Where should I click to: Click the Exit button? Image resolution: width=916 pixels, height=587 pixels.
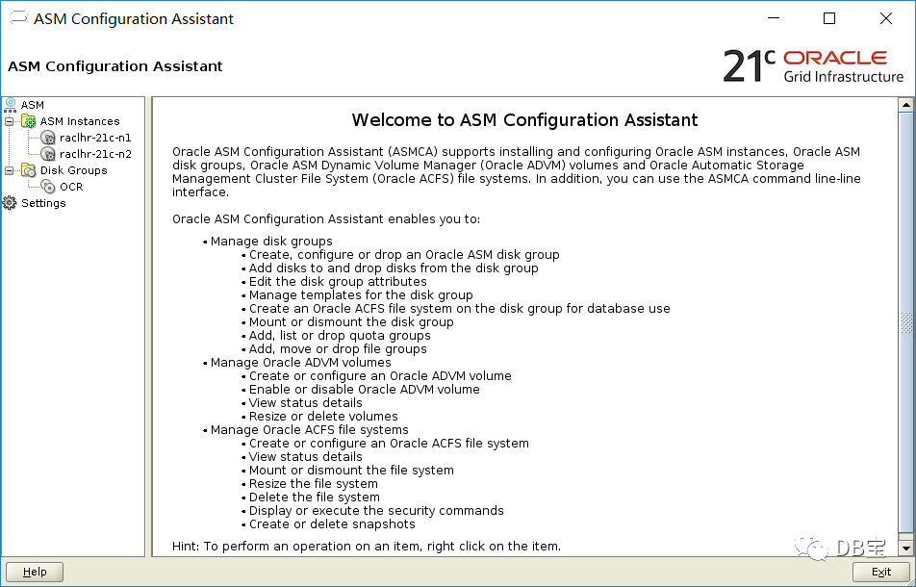coord(881,572)
